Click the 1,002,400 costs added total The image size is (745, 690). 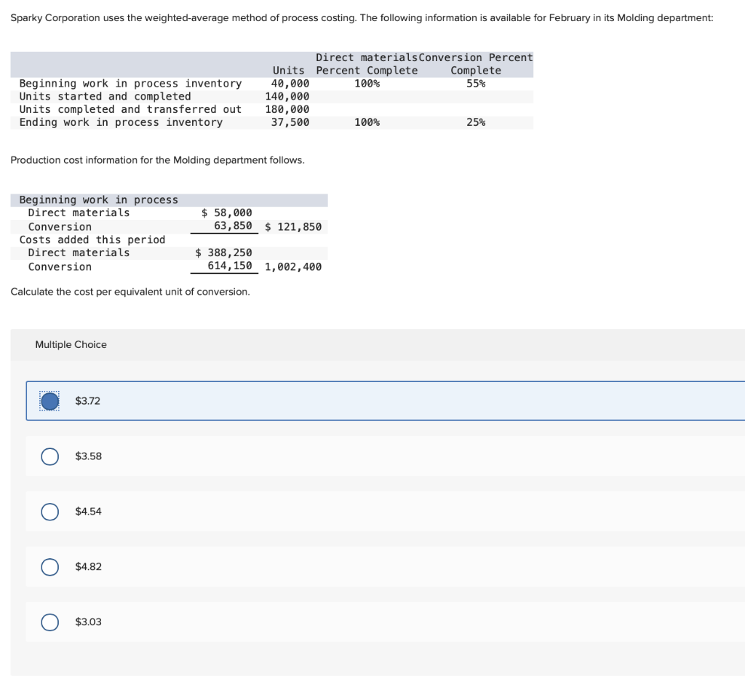click(293, 266)
